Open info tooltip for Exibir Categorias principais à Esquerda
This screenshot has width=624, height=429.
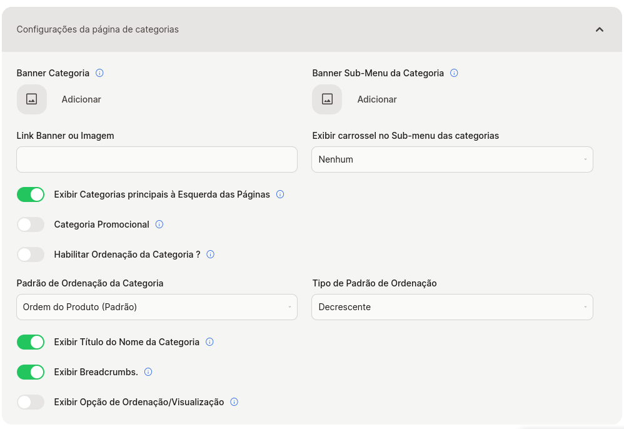tap(280, 194)
